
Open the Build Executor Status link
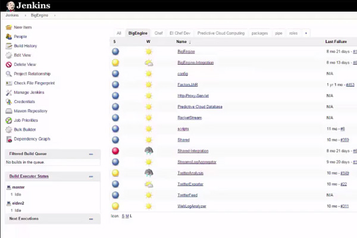tap(29, 176)
